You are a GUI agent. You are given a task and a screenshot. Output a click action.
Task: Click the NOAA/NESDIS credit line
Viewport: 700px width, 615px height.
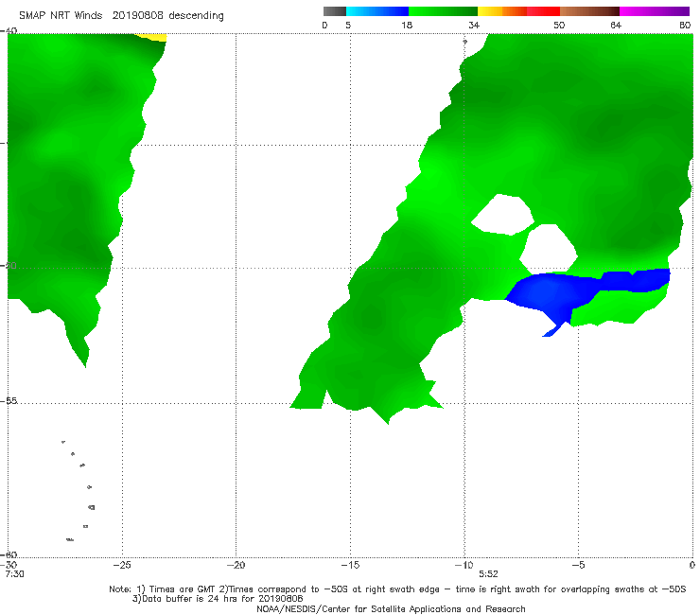[x=391, y=608]
